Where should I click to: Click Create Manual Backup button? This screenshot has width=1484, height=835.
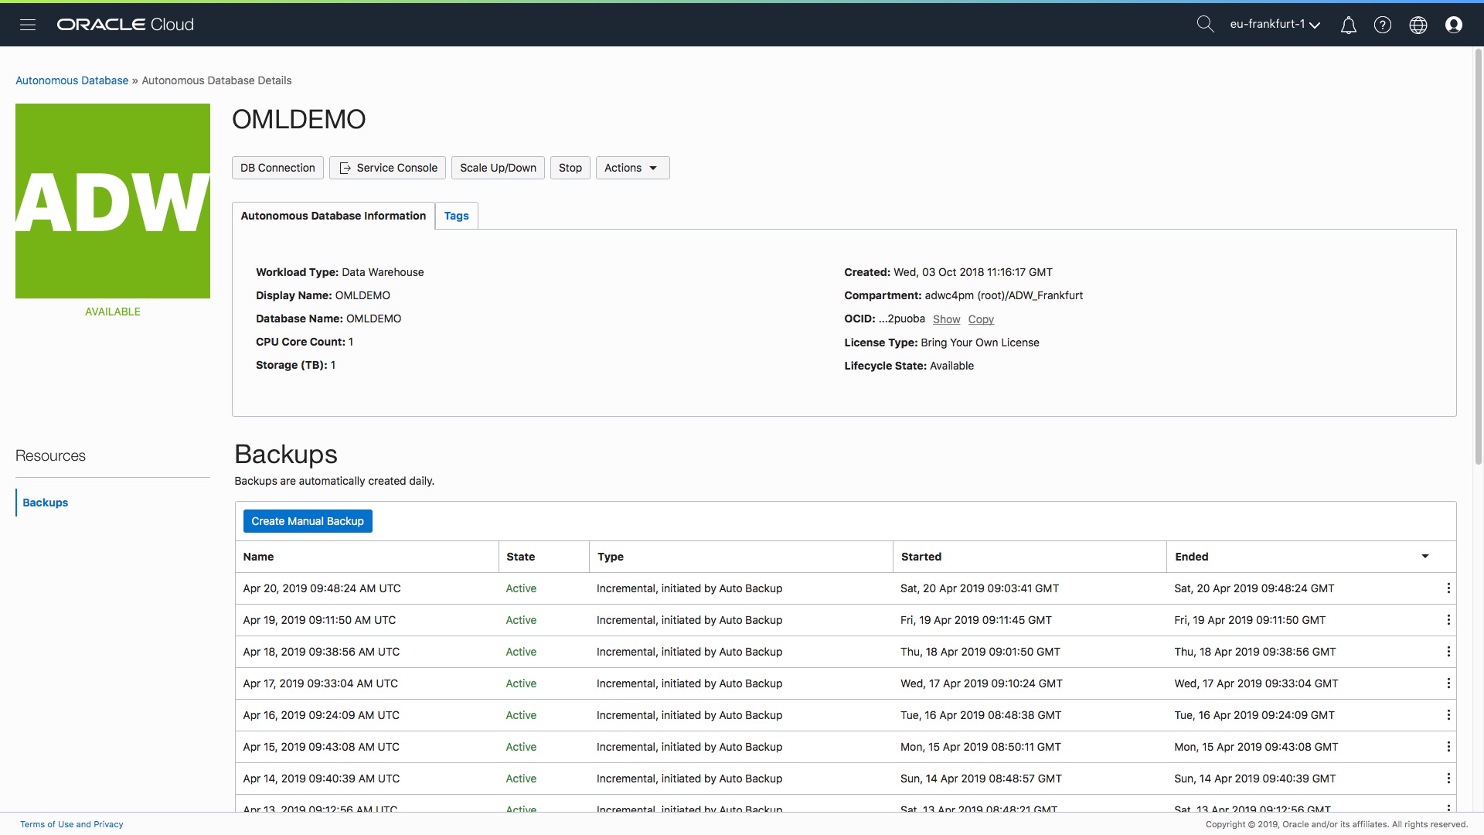point(308,521)
